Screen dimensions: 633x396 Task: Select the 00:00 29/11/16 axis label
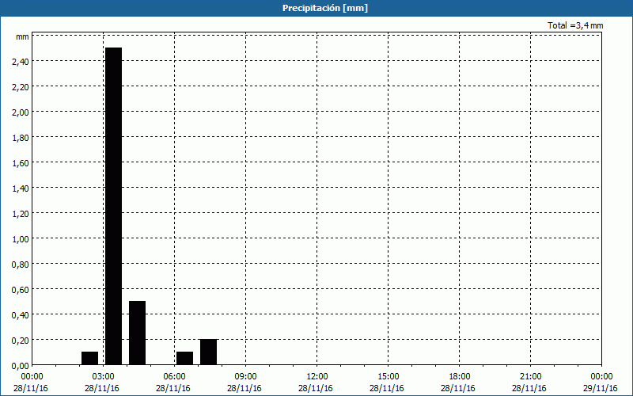point(601,381)
